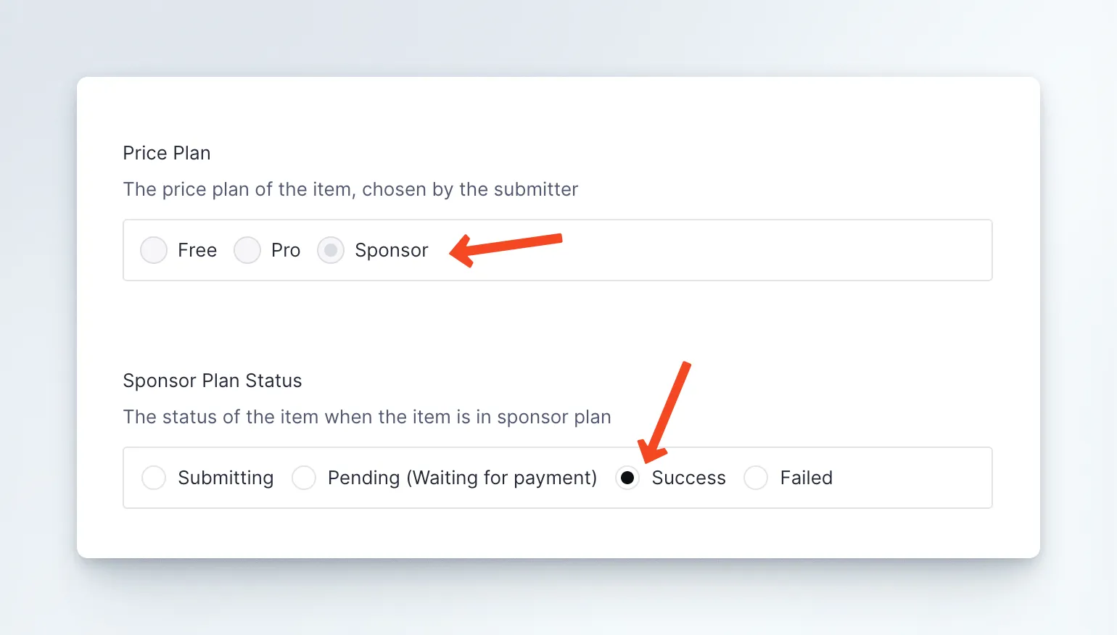The width and height of the screenshot is (1117, 635).
Task: Click the "Pro" label text
Action: [286, 250]
